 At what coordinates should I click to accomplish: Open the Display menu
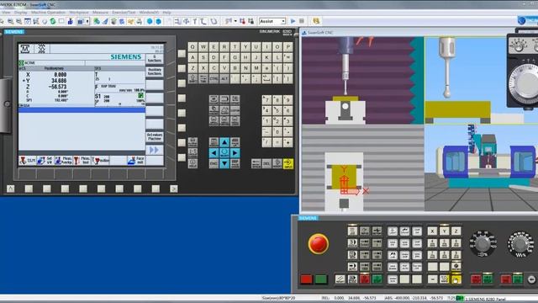click(20, 13)
